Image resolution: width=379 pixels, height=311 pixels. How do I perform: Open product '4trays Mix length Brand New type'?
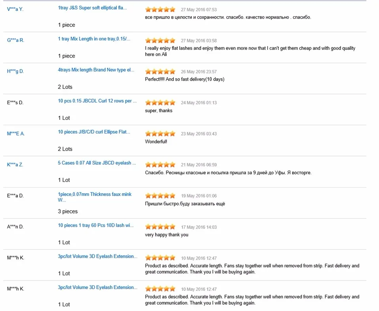point(96,70)
